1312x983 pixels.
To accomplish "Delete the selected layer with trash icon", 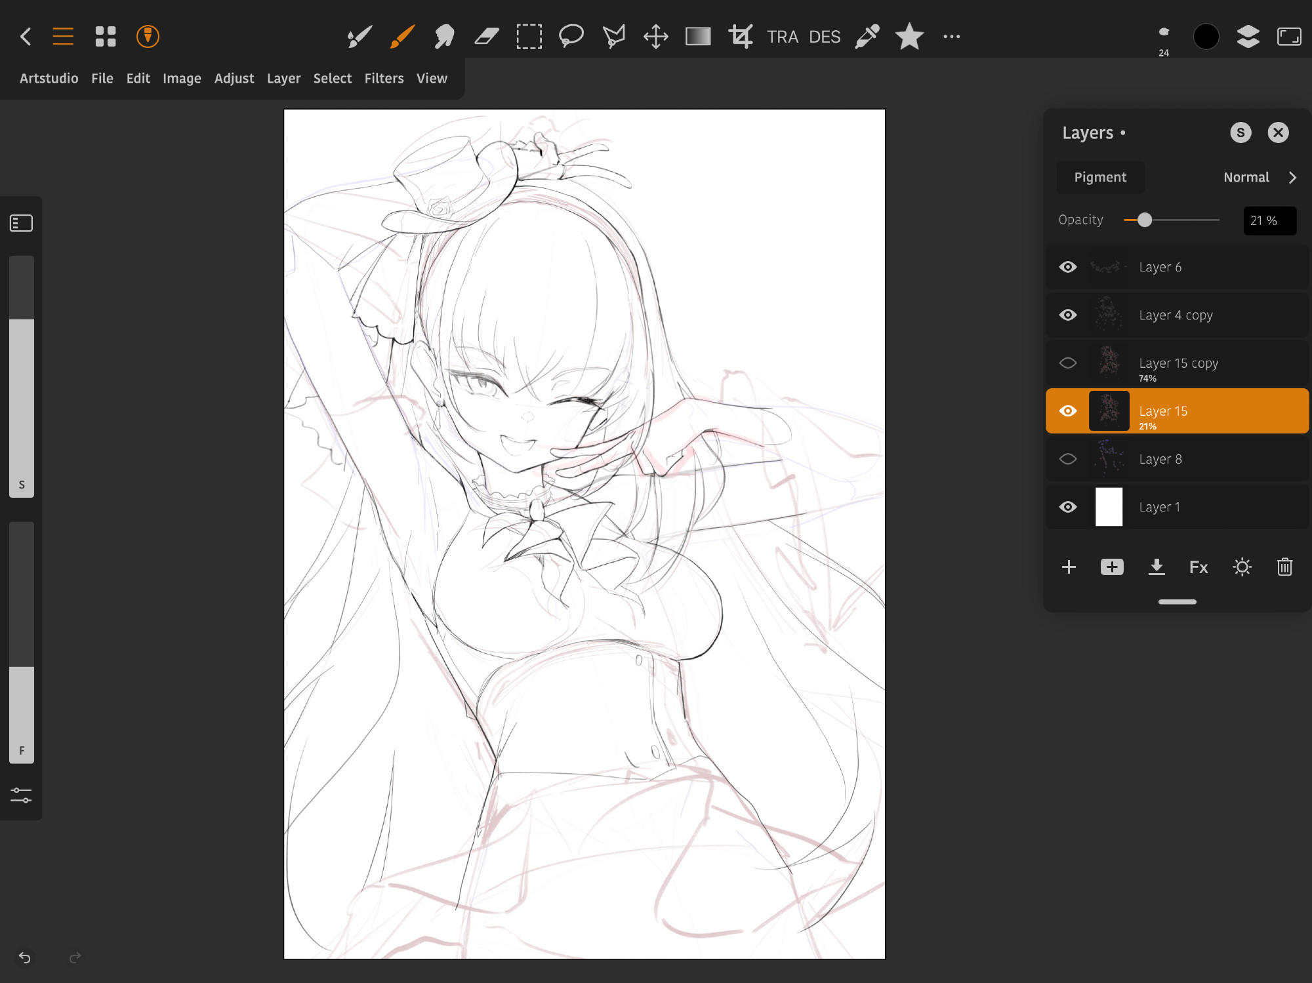I will pyautogui.click(x=1284, y=567).
